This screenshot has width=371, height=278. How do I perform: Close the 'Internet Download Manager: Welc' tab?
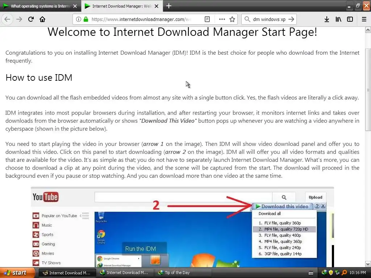(157, 6)
